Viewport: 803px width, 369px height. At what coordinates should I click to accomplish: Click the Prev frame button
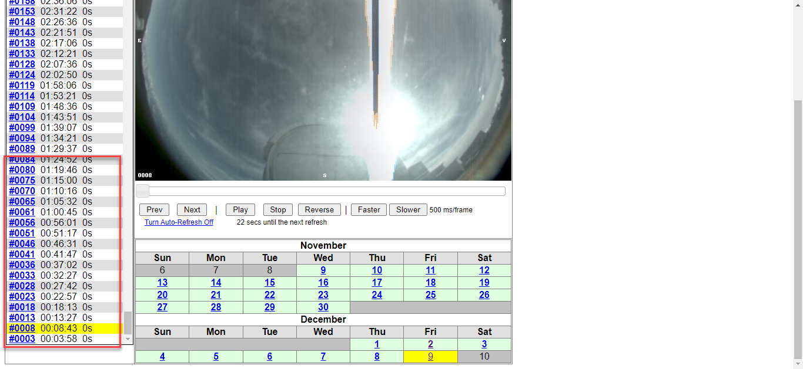point(155,209)
